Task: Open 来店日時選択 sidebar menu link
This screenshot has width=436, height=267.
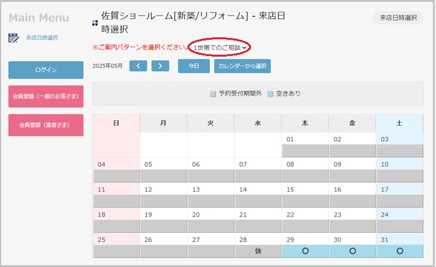Action: (42, 38)
